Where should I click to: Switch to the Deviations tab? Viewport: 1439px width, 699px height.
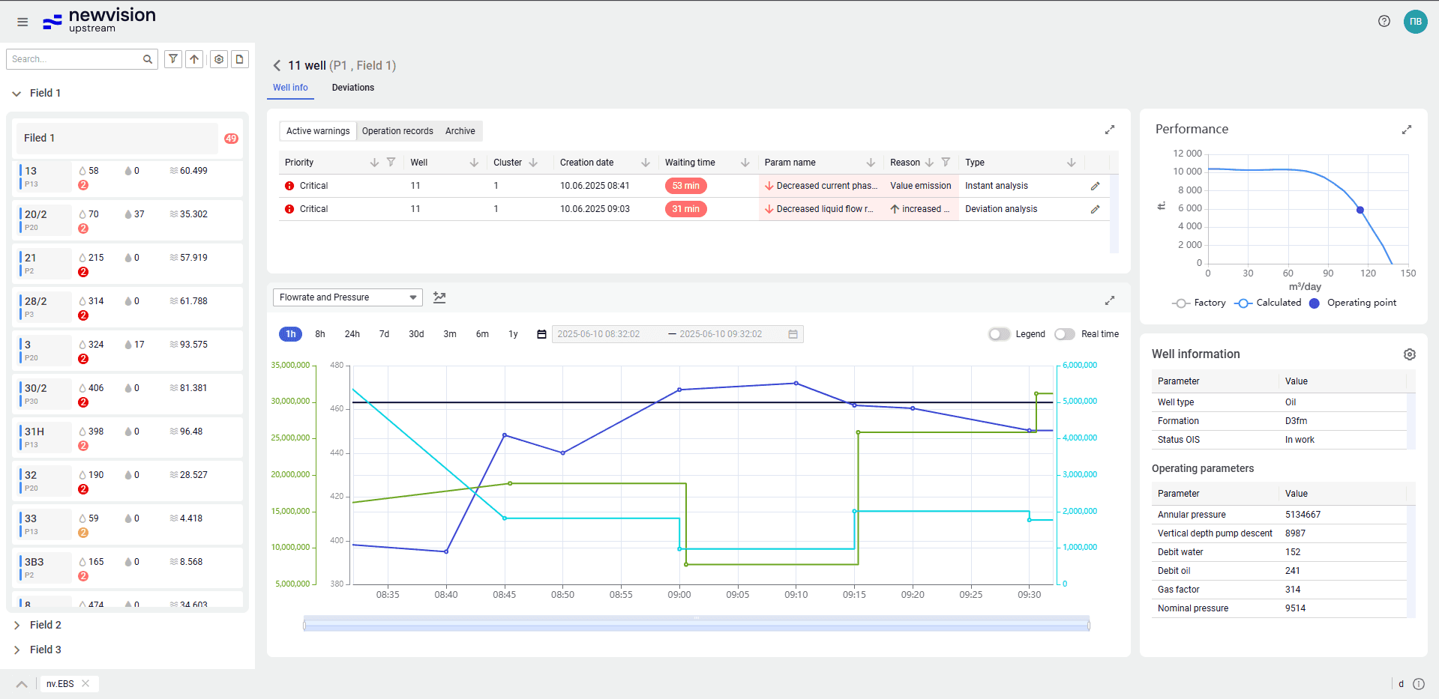[x=353, y=88]
